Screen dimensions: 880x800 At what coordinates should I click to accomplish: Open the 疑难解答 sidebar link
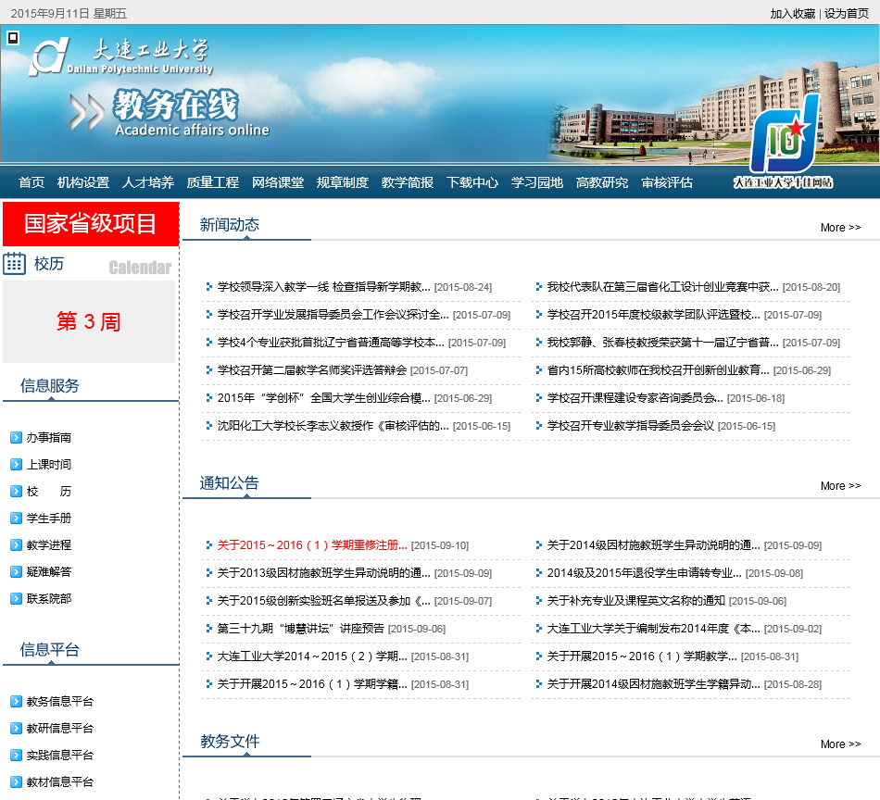pyautogui.click(x=49, y=571)
